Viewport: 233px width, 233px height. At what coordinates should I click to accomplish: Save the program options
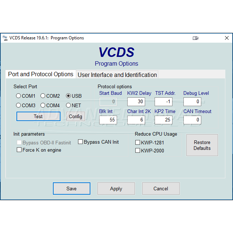tap(71, 189)
